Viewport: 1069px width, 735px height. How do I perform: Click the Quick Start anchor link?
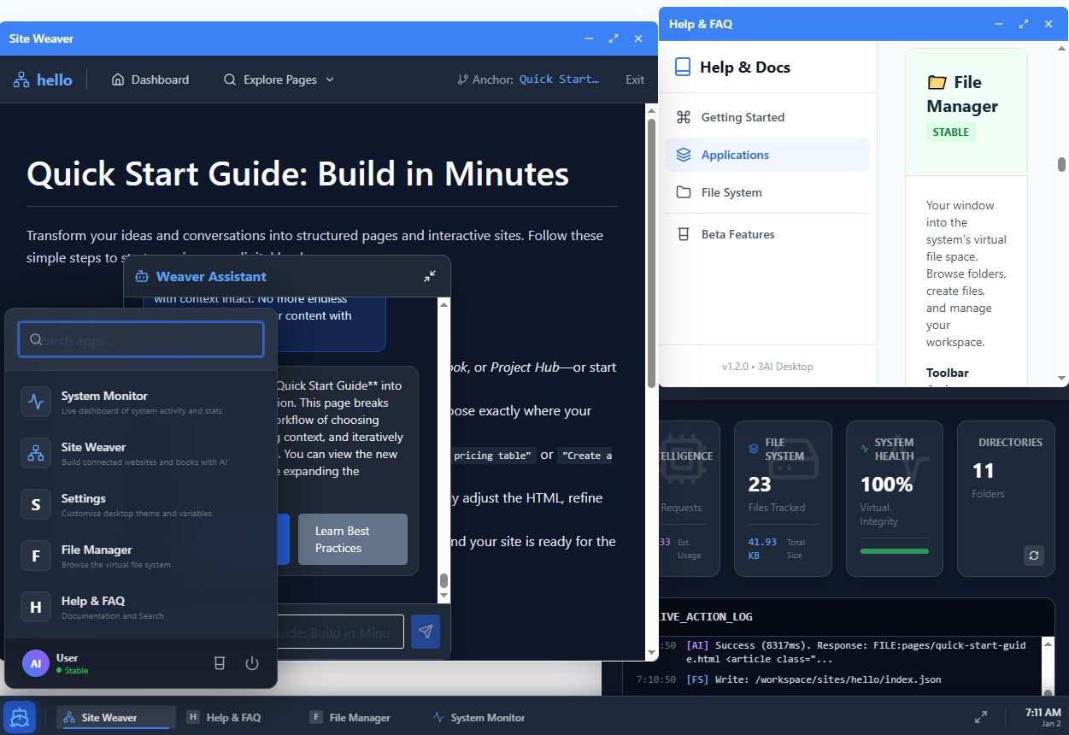click(x=559, y=79)
